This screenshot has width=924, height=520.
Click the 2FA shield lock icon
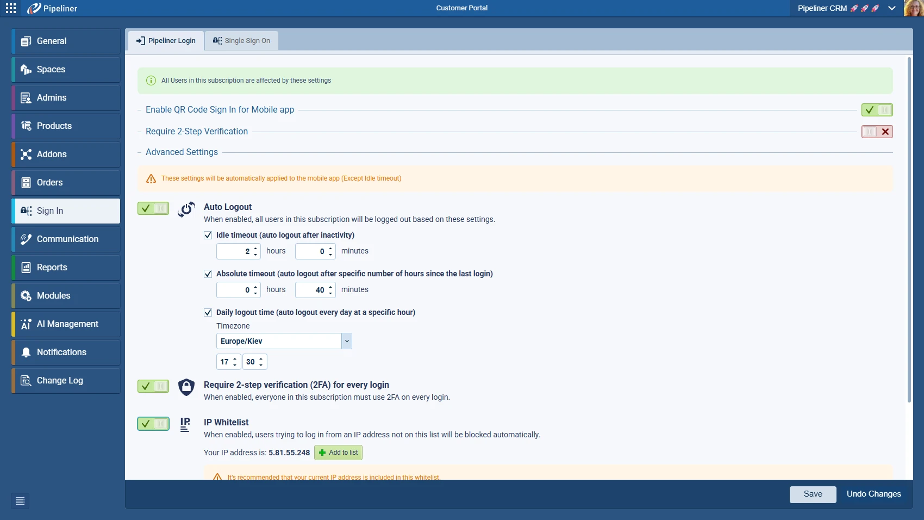coord(186,387)
